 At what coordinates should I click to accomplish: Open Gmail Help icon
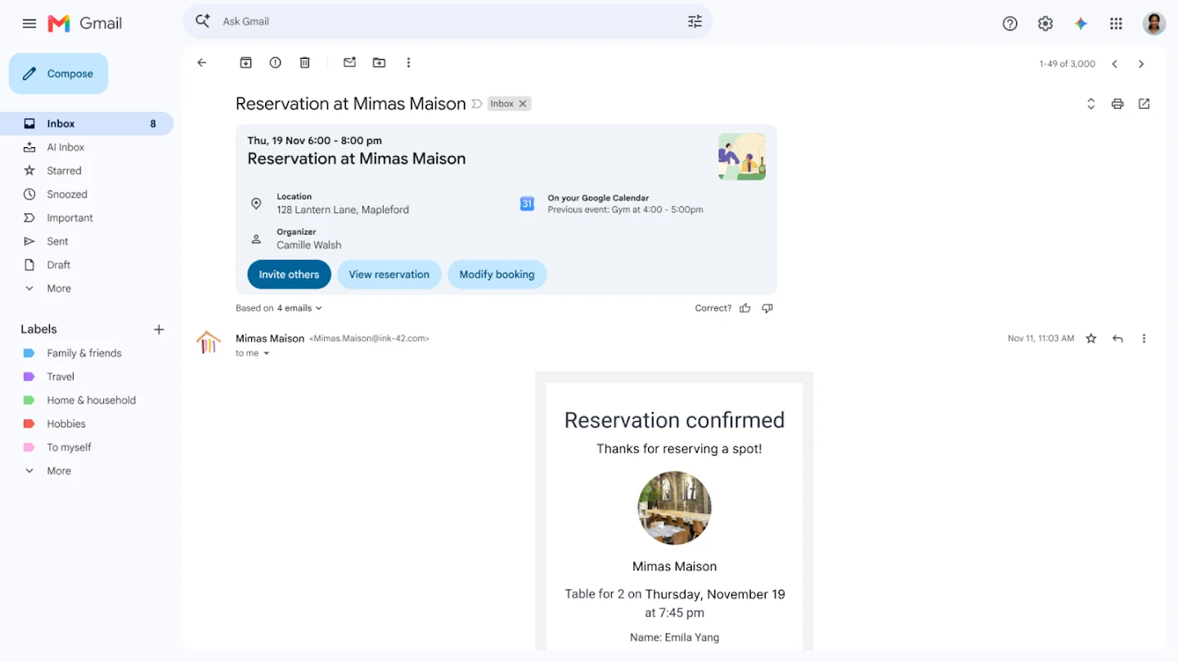point(1010,24)
